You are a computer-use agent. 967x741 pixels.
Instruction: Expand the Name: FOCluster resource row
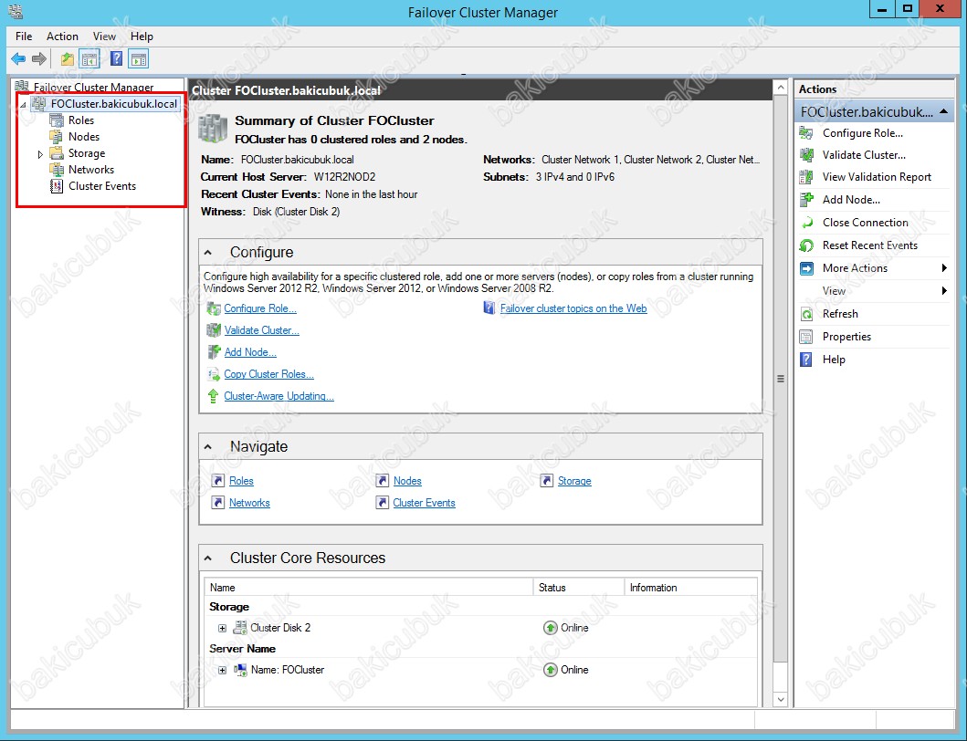coord(222,670)
